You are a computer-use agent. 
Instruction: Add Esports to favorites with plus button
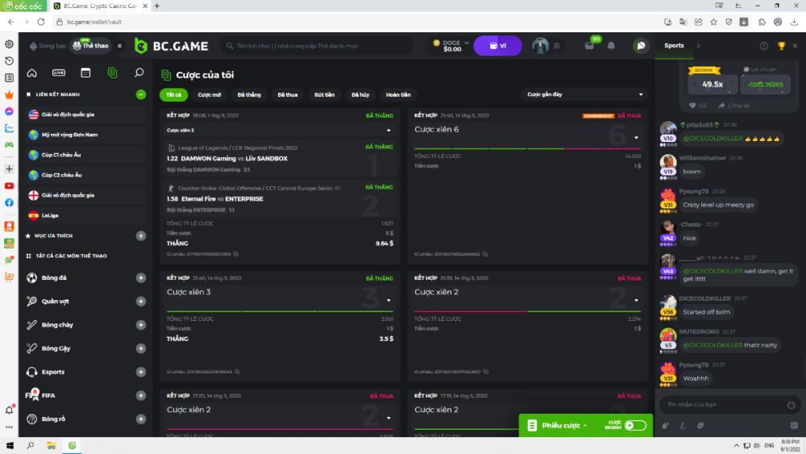[x=141, y=372]
